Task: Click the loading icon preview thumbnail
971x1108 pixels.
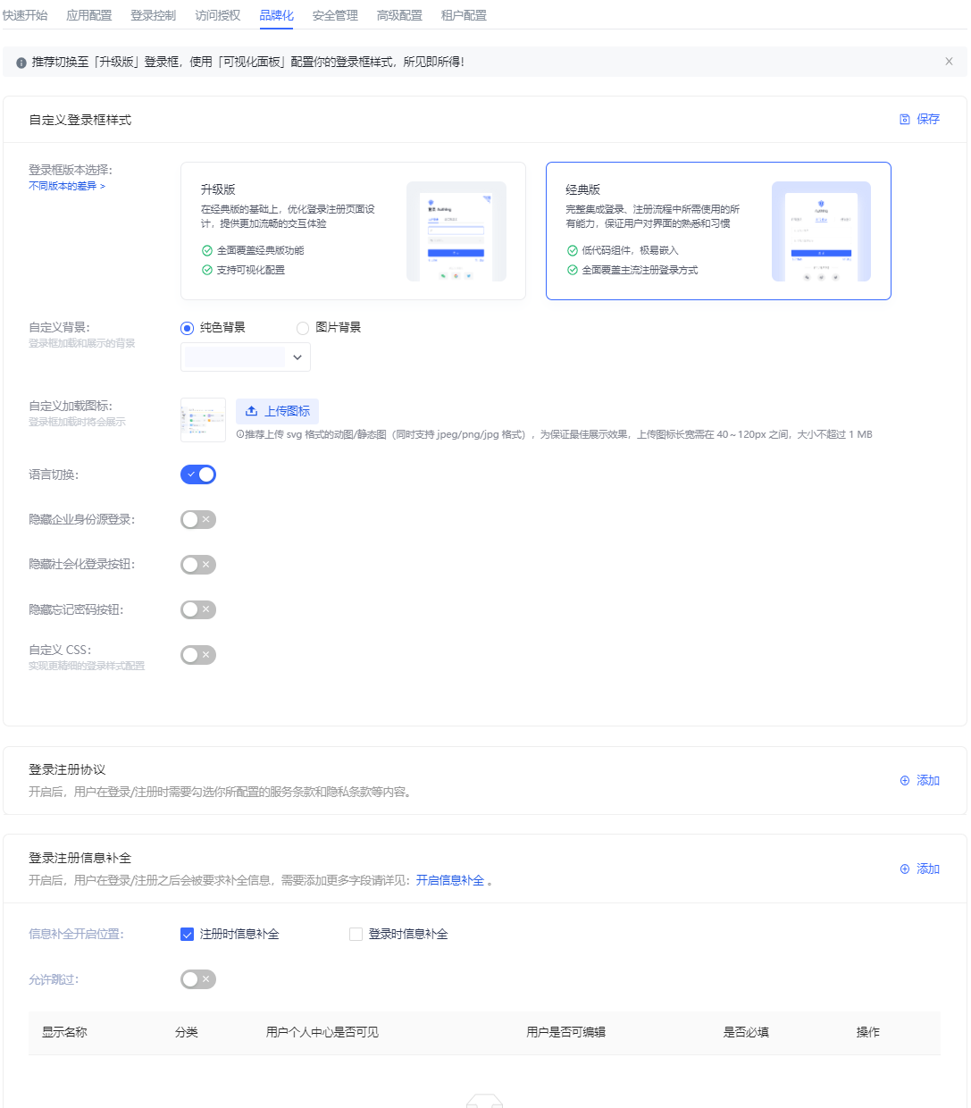Action: click(x=203, y=420)
